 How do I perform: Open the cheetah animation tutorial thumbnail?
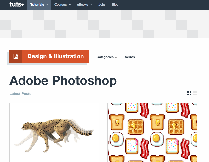pyautogui.click(x=54, y=133)
